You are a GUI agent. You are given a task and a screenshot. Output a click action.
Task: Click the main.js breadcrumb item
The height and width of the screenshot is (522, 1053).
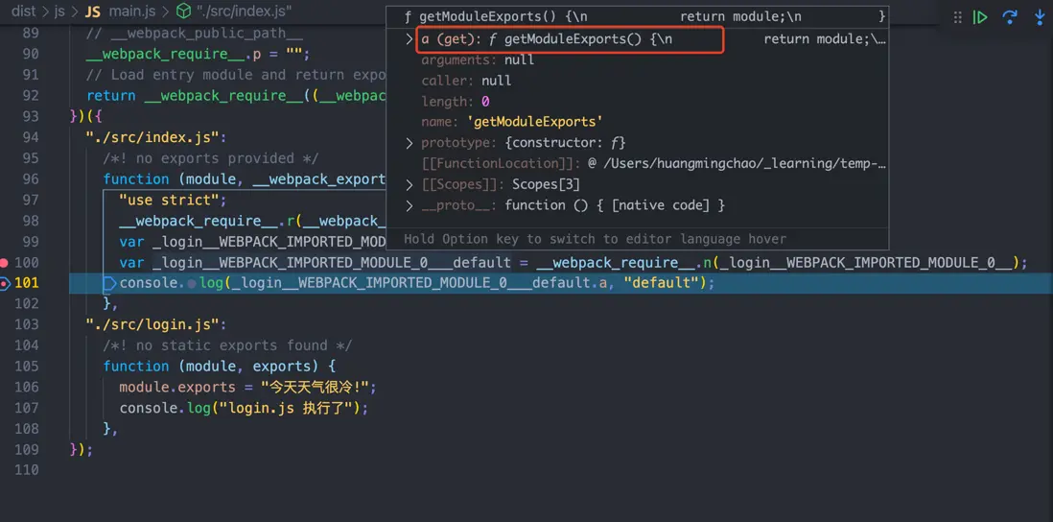click(x=131, y=12)
